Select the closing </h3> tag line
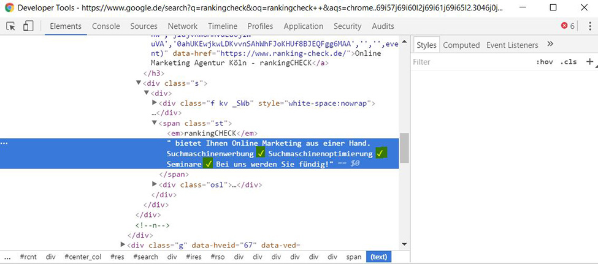The width and height of the screenshot is (598, 264). click(154, 73)
